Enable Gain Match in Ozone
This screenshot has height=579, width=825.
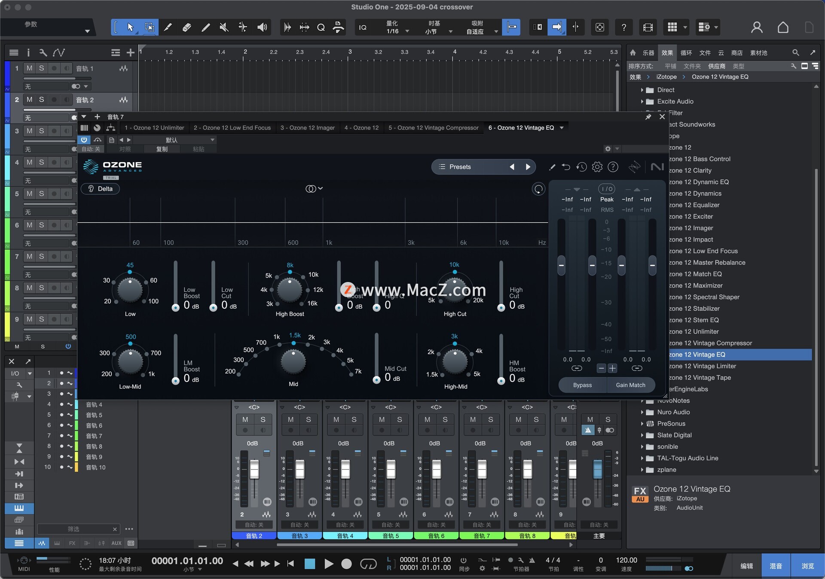point(631,385)
